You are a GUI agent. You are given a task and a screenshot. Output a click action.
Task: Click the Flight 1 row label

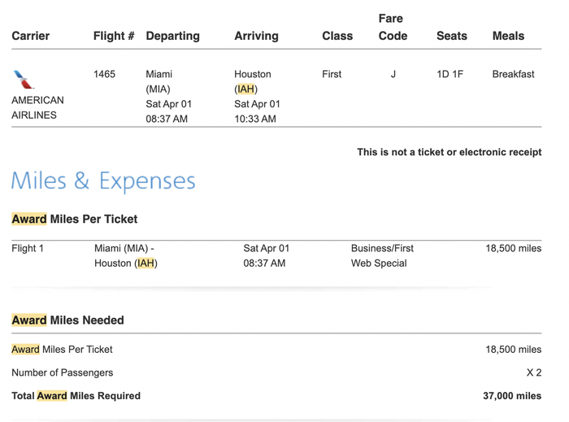28,248
